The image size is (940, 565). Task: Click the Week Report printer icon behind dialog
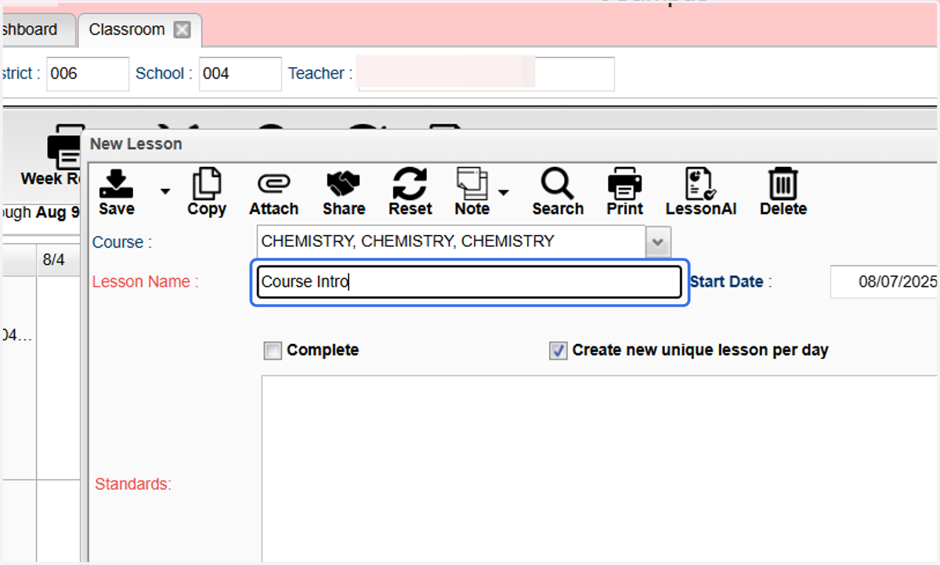pyautogui.click(x=66, y=145)
